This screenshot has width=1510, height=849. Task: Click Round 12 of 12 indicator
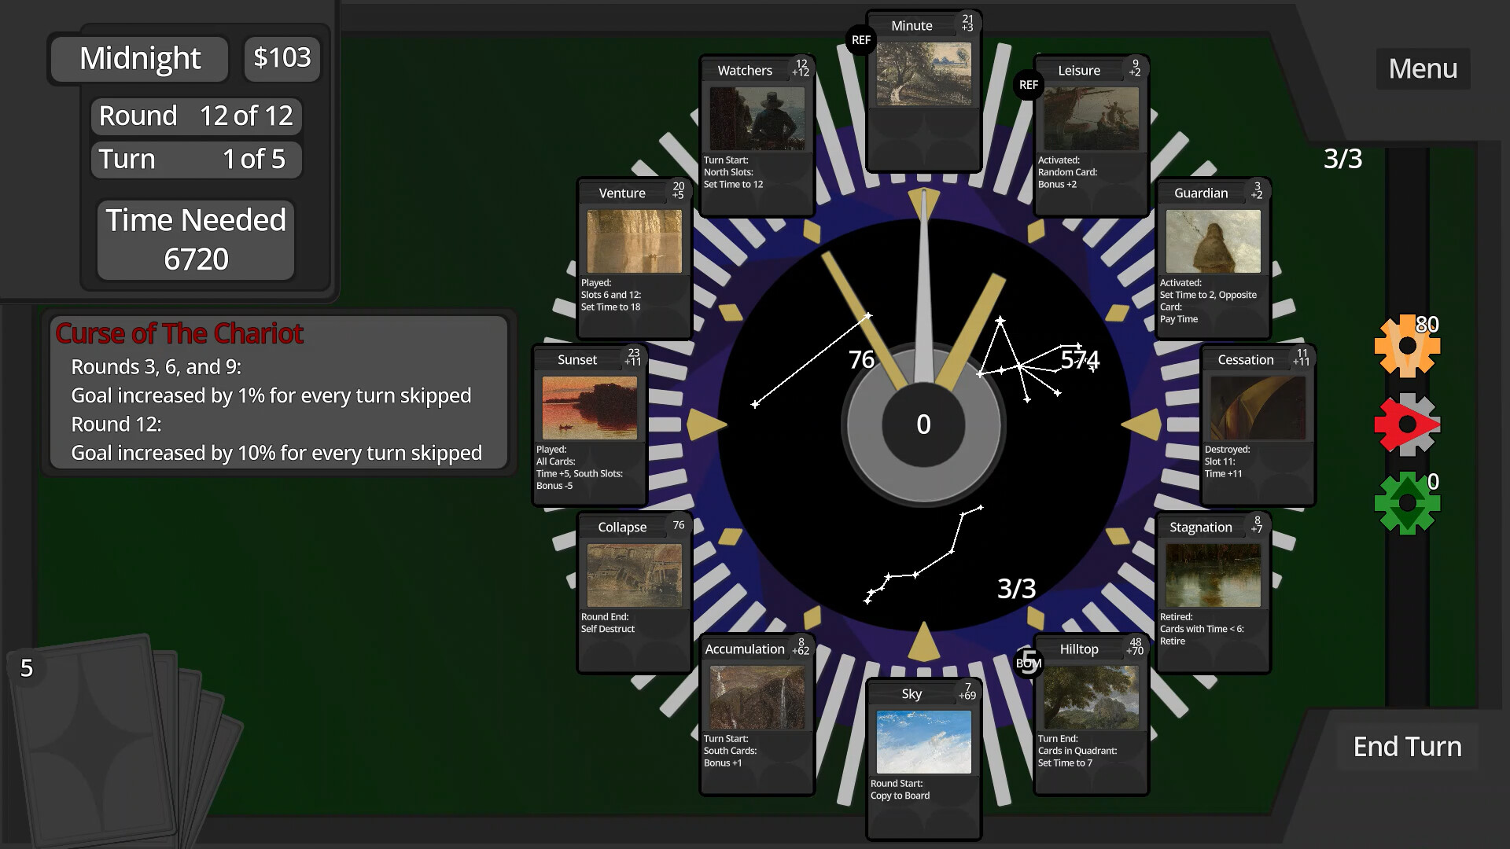[196, 116]
